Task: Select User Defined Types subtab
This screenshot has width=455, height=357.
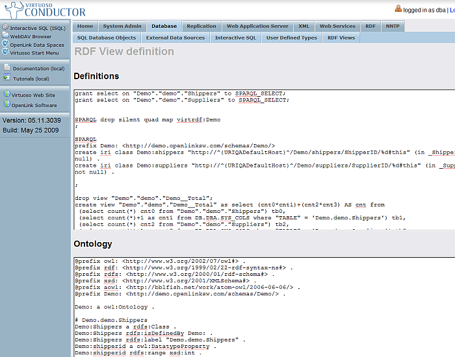Action: click(x=292, y=38)
